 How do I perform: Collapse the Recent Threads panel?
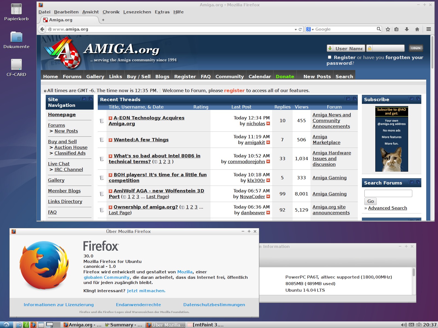pos(348,99)
